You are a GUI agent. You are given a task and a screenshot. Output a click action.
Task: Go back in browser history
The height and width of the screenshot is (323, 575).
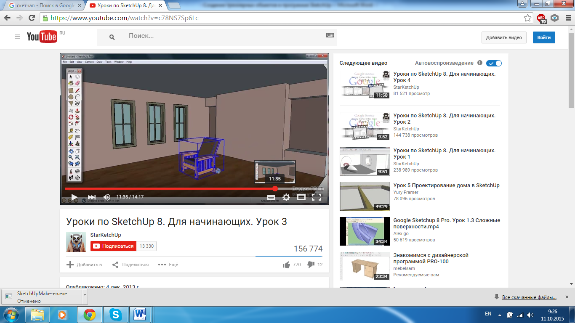(7, 18)
